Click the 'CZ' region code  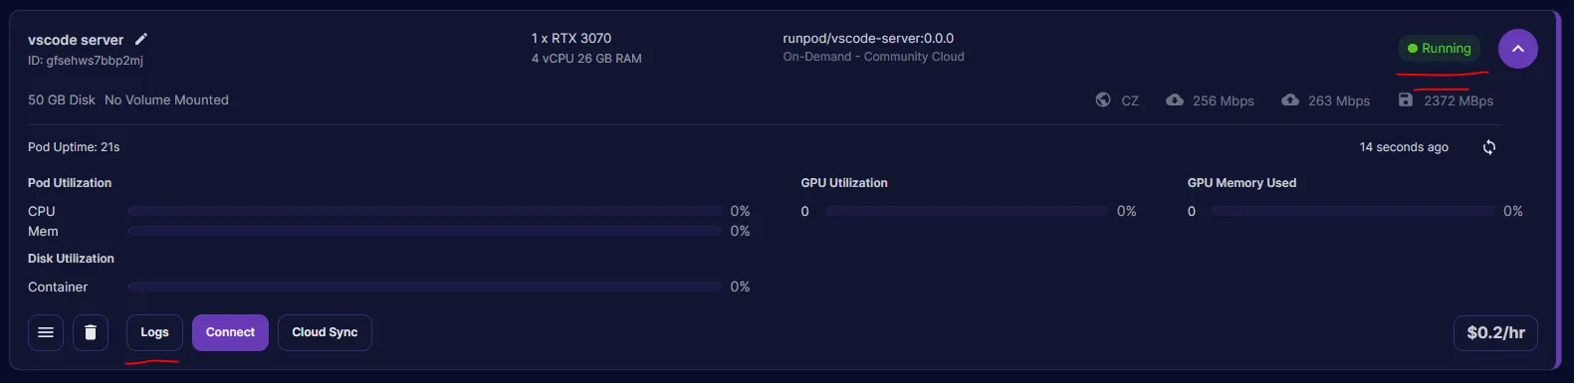(x=1130, y=100)
